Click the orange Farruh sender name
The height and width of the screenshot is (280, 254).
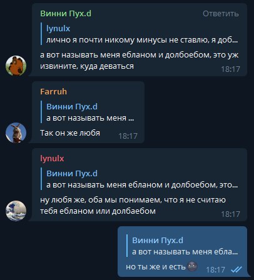click(x=53, y=92)
